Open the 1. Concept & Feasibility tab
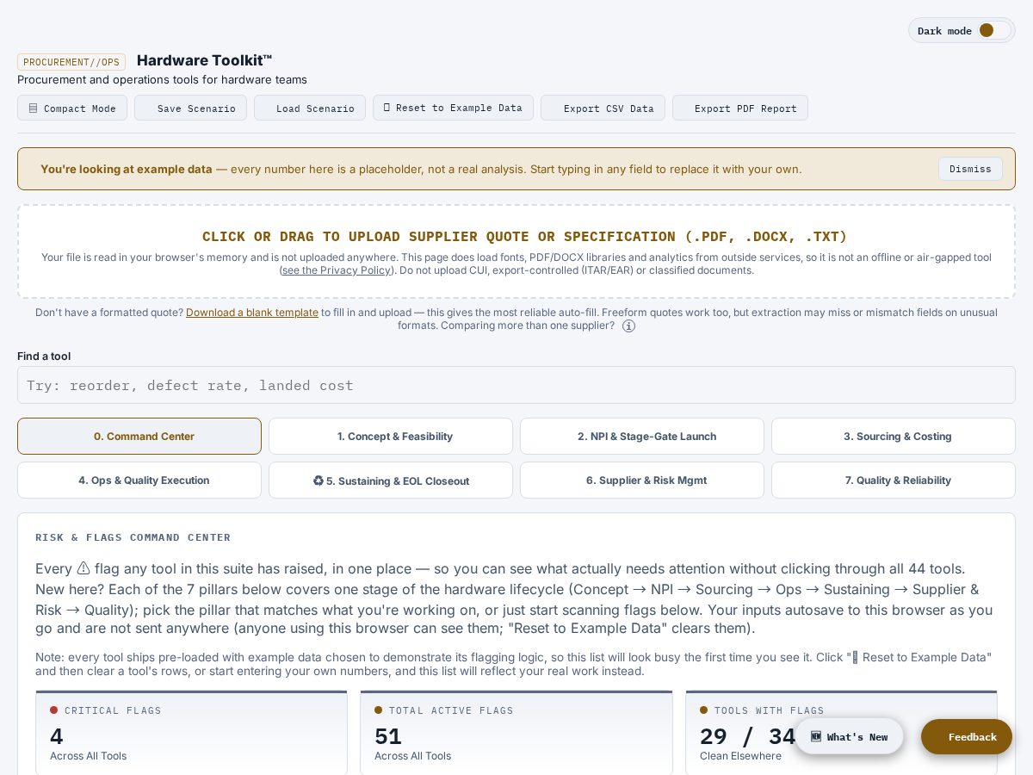1033x775 pixels. (x=391, y=437)
